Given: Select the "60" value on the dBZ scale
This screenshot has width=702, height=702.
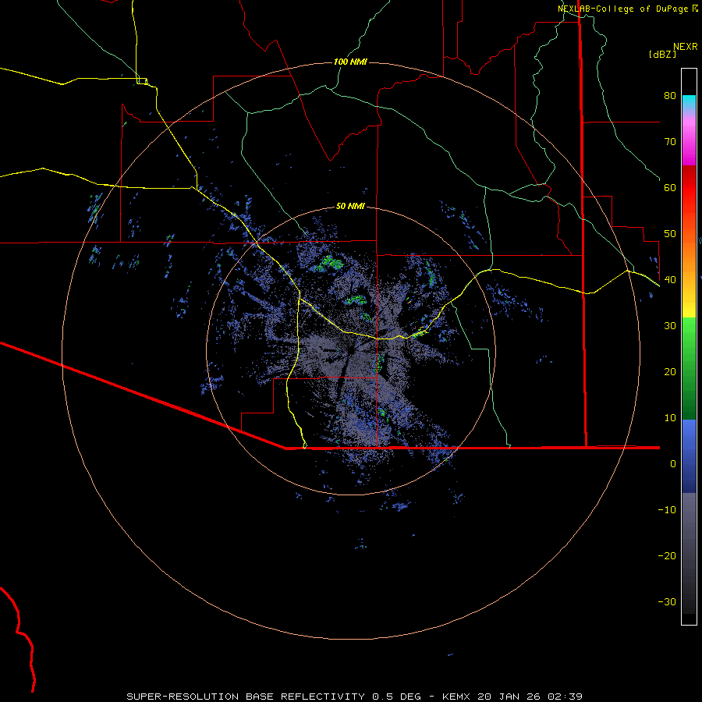Looking at the screenshot, I should coord(670,188).
